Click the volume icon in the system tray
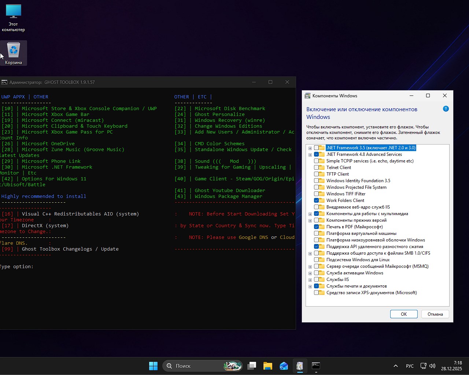The image size is (469, 375). coord(432,365)
